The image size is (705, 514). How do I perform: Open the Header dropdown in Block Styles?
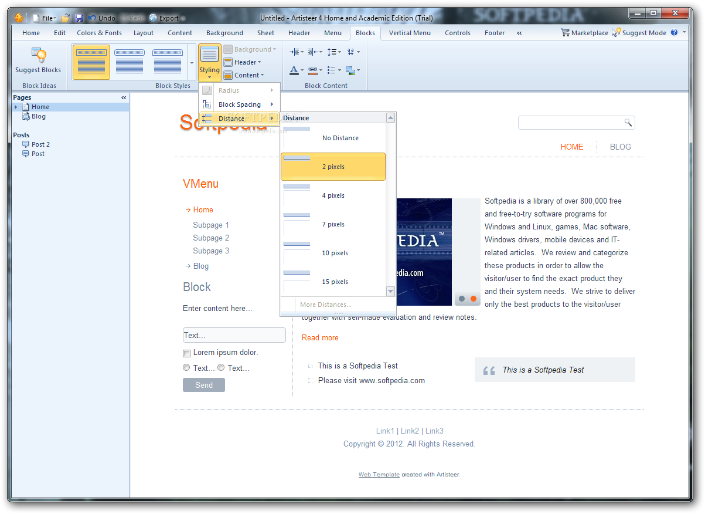point(243,62)
